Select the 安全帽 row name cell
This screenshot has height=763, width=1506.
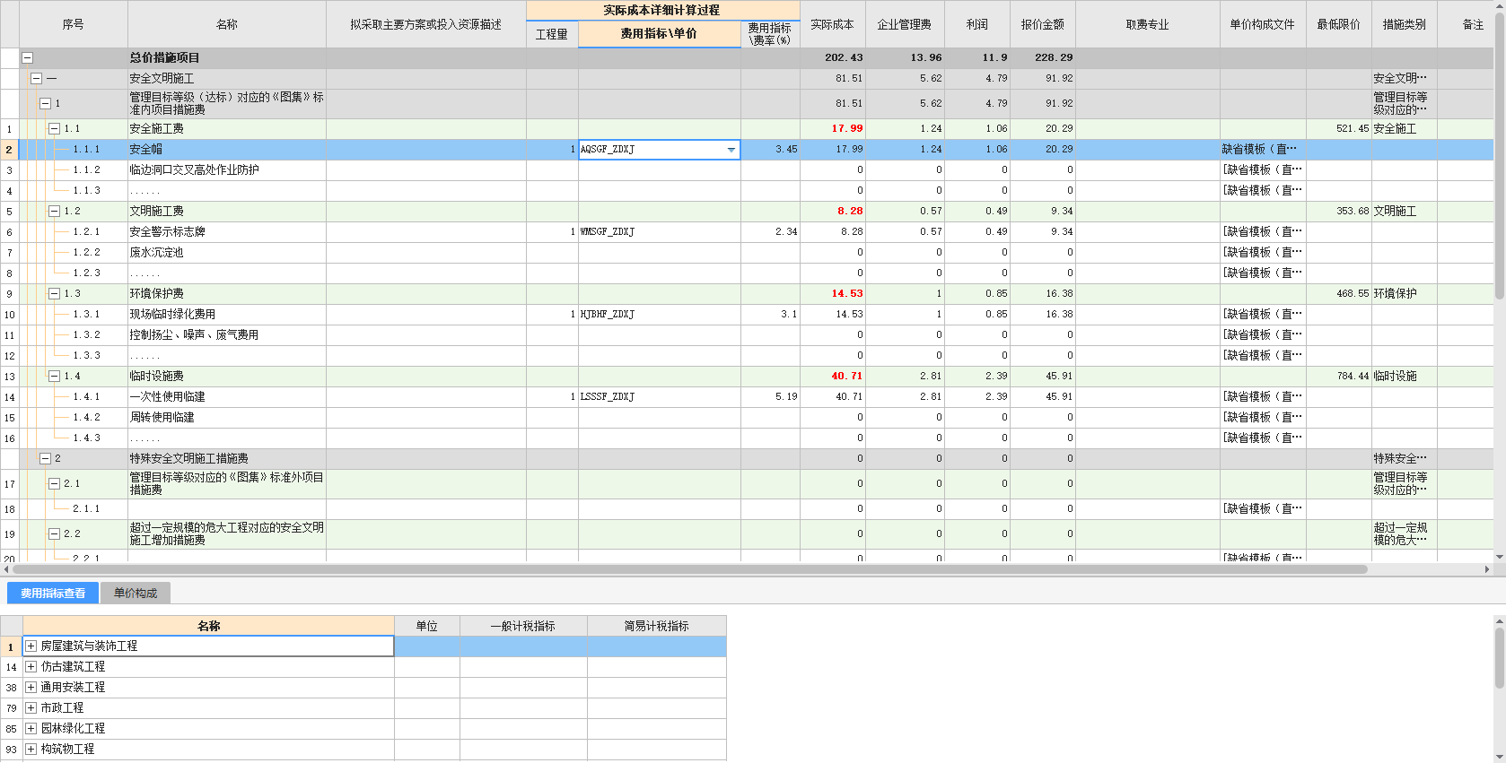(x=227, y=150)
